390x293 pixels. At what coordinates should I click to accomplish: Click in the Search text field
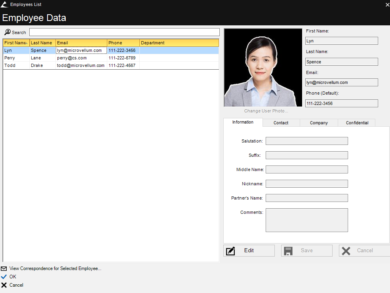(124, 32)
